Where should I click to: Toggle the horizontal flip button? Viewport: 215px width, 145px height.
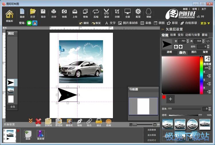[x=176, y=47]
